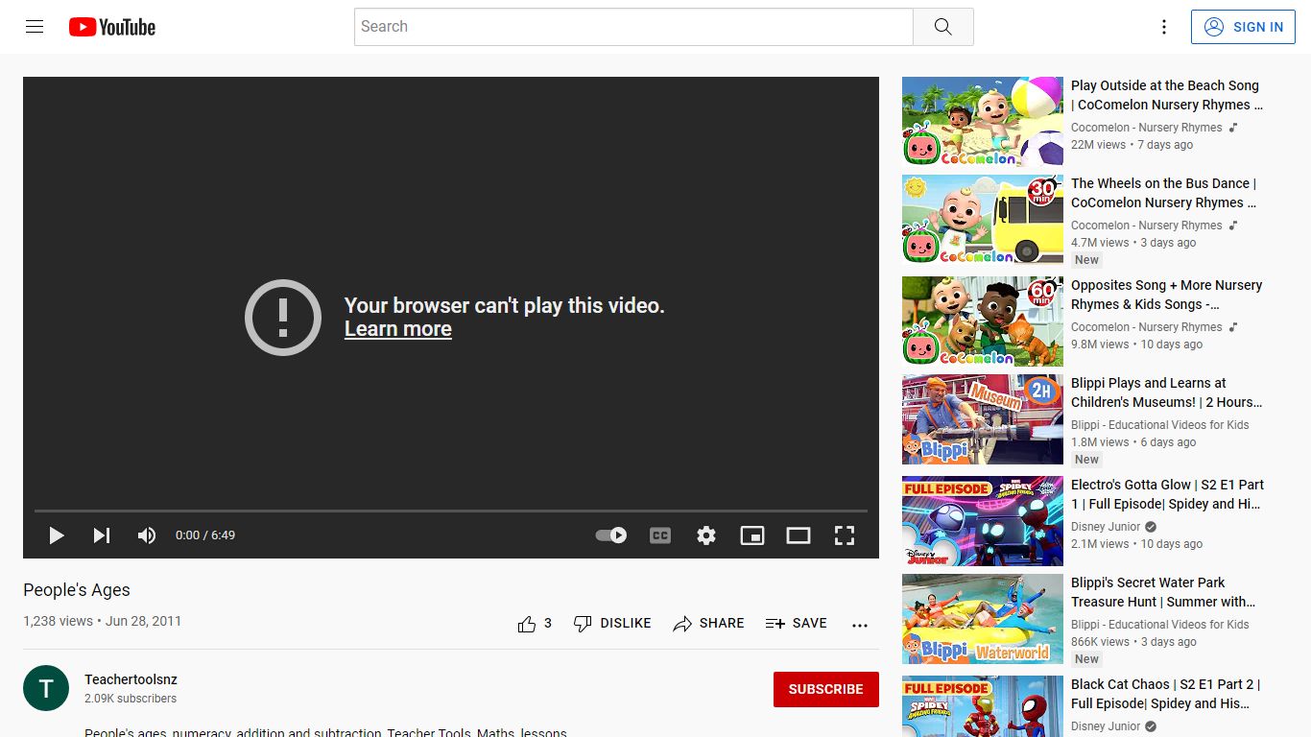Click the 0:00 / 6:49 time display
The image size is (1311, 737).
coord(205,535)
